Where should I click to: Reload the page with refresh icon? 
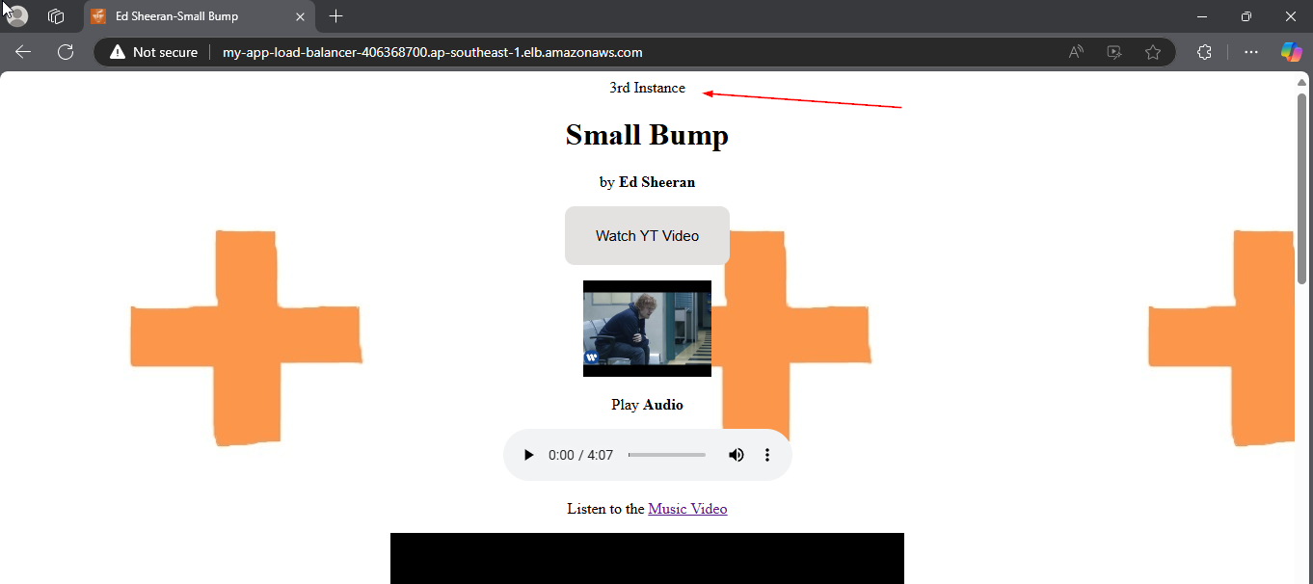66,52
